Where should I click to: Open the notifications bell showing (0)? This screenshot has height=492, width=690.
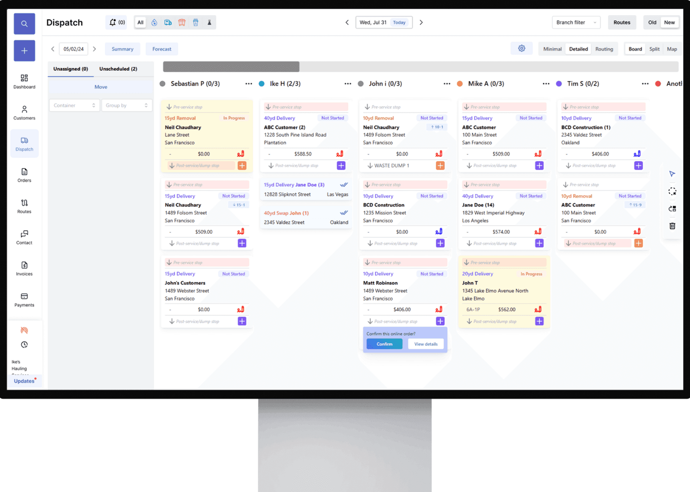coord(116,22)
